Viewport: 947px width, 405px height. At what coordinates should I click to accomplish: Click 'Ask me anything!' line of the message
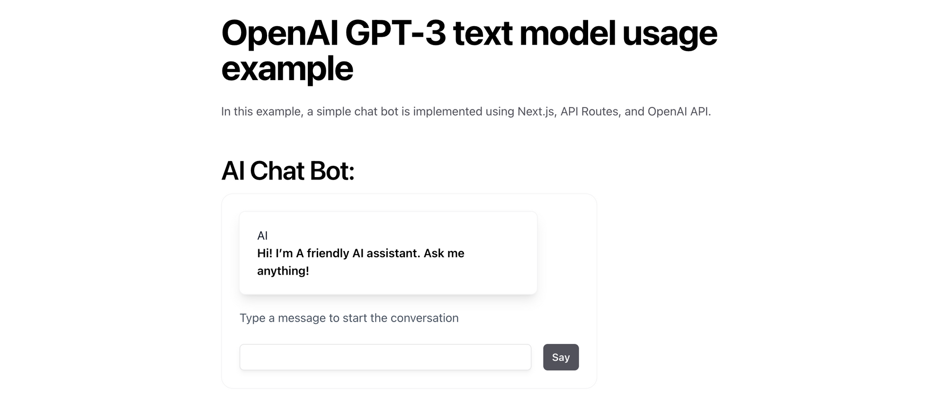coord(283,271)
